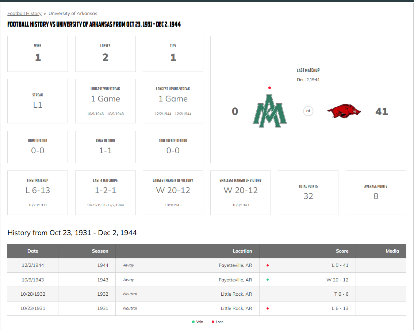Click Little Rock, AR in the 1931 row
This screenshot has width=414, height=330.
point(236,308)
